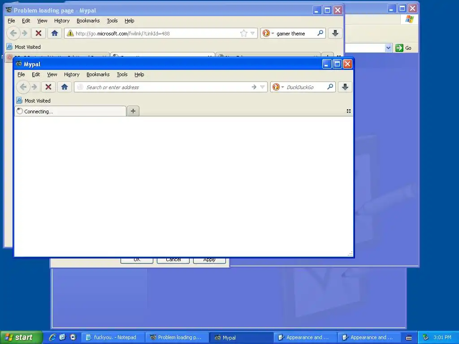Select the Connecting... tab

pos(70,111)
